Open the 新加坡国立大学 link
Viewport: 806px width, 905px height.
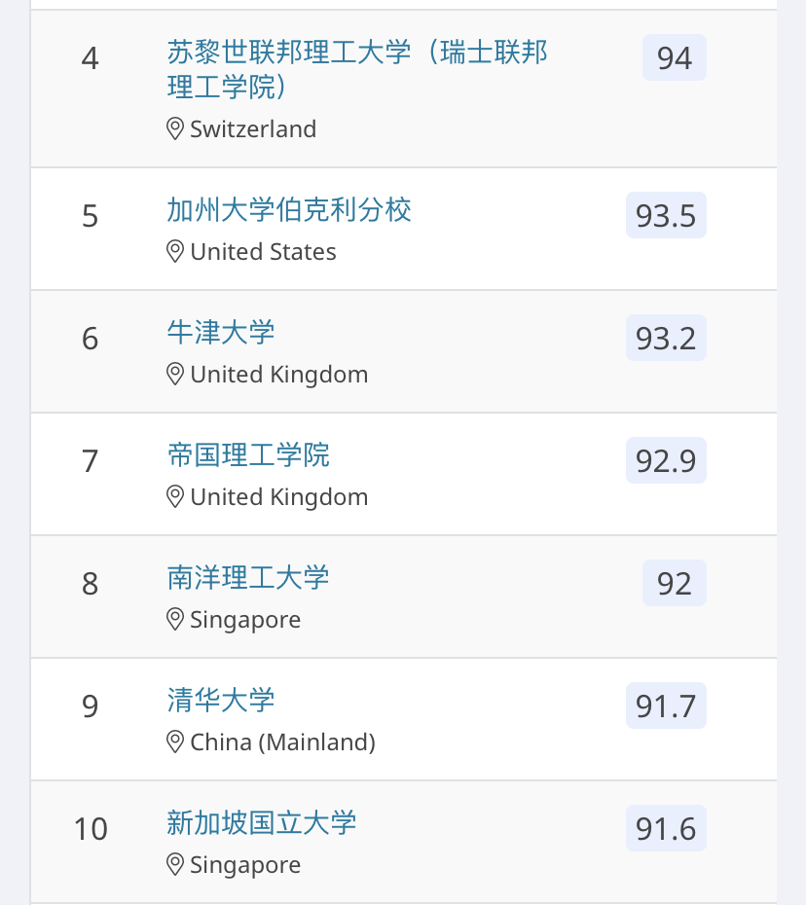coord(262,822)
